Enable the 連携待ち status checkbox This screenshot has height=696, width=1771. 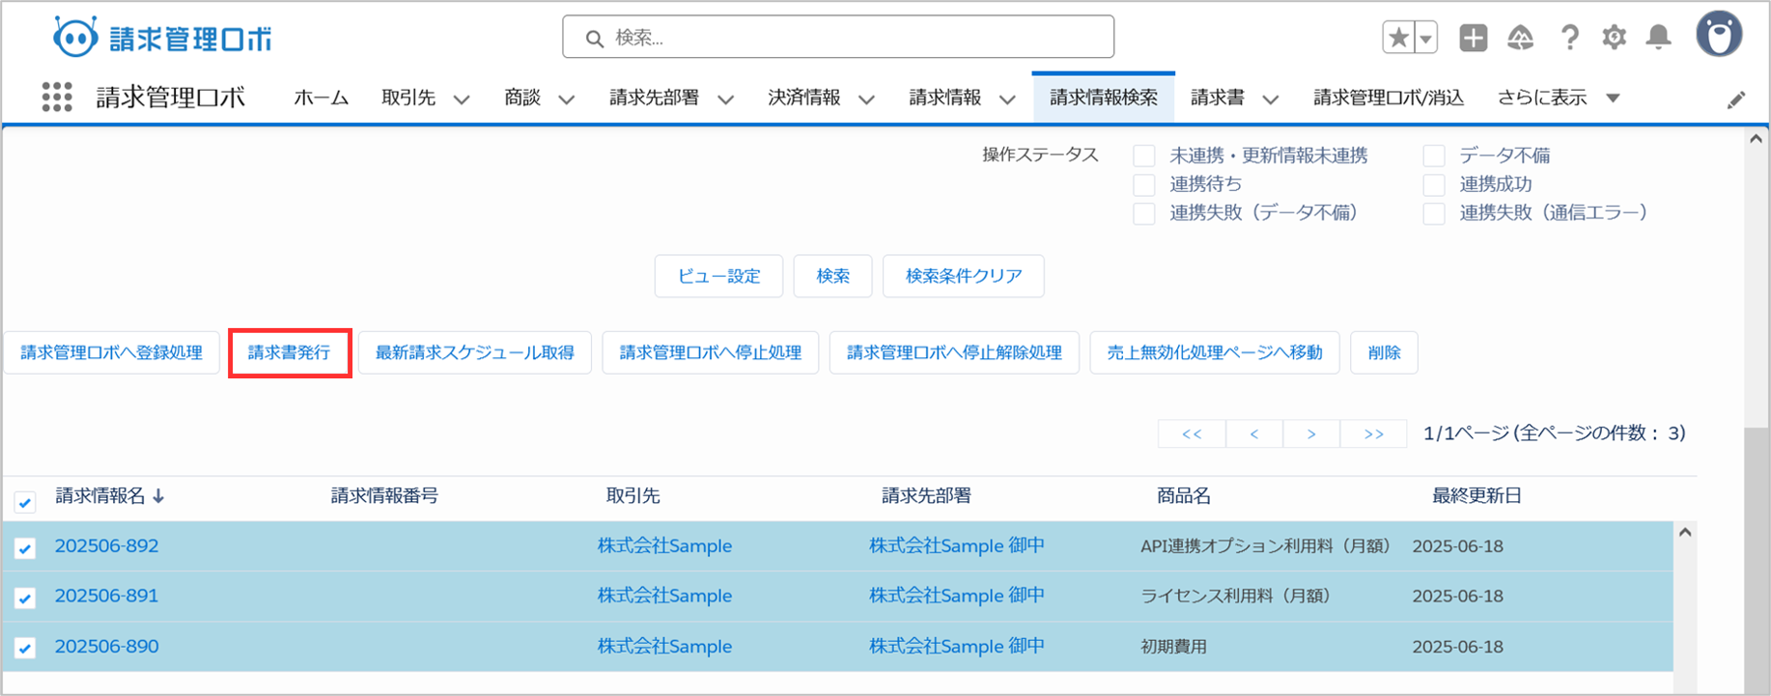point(1144,184)
